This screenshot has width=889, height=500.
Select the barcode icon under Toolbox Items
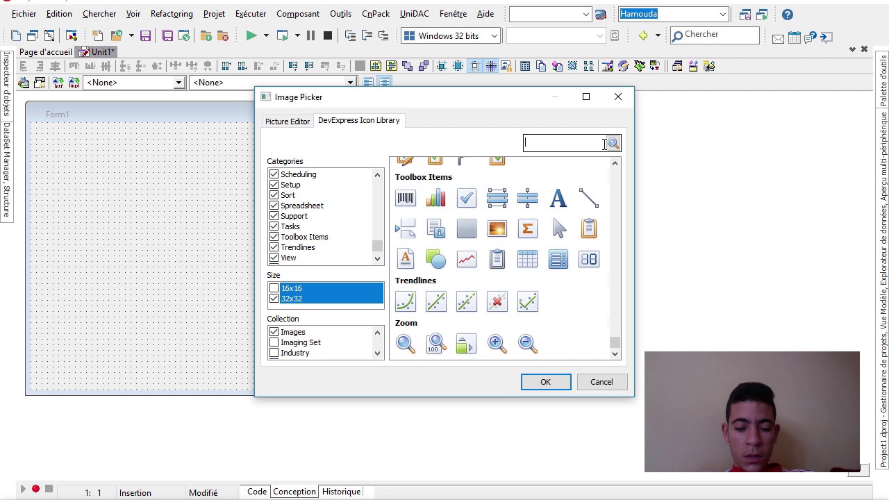click(x=406, y=199)
